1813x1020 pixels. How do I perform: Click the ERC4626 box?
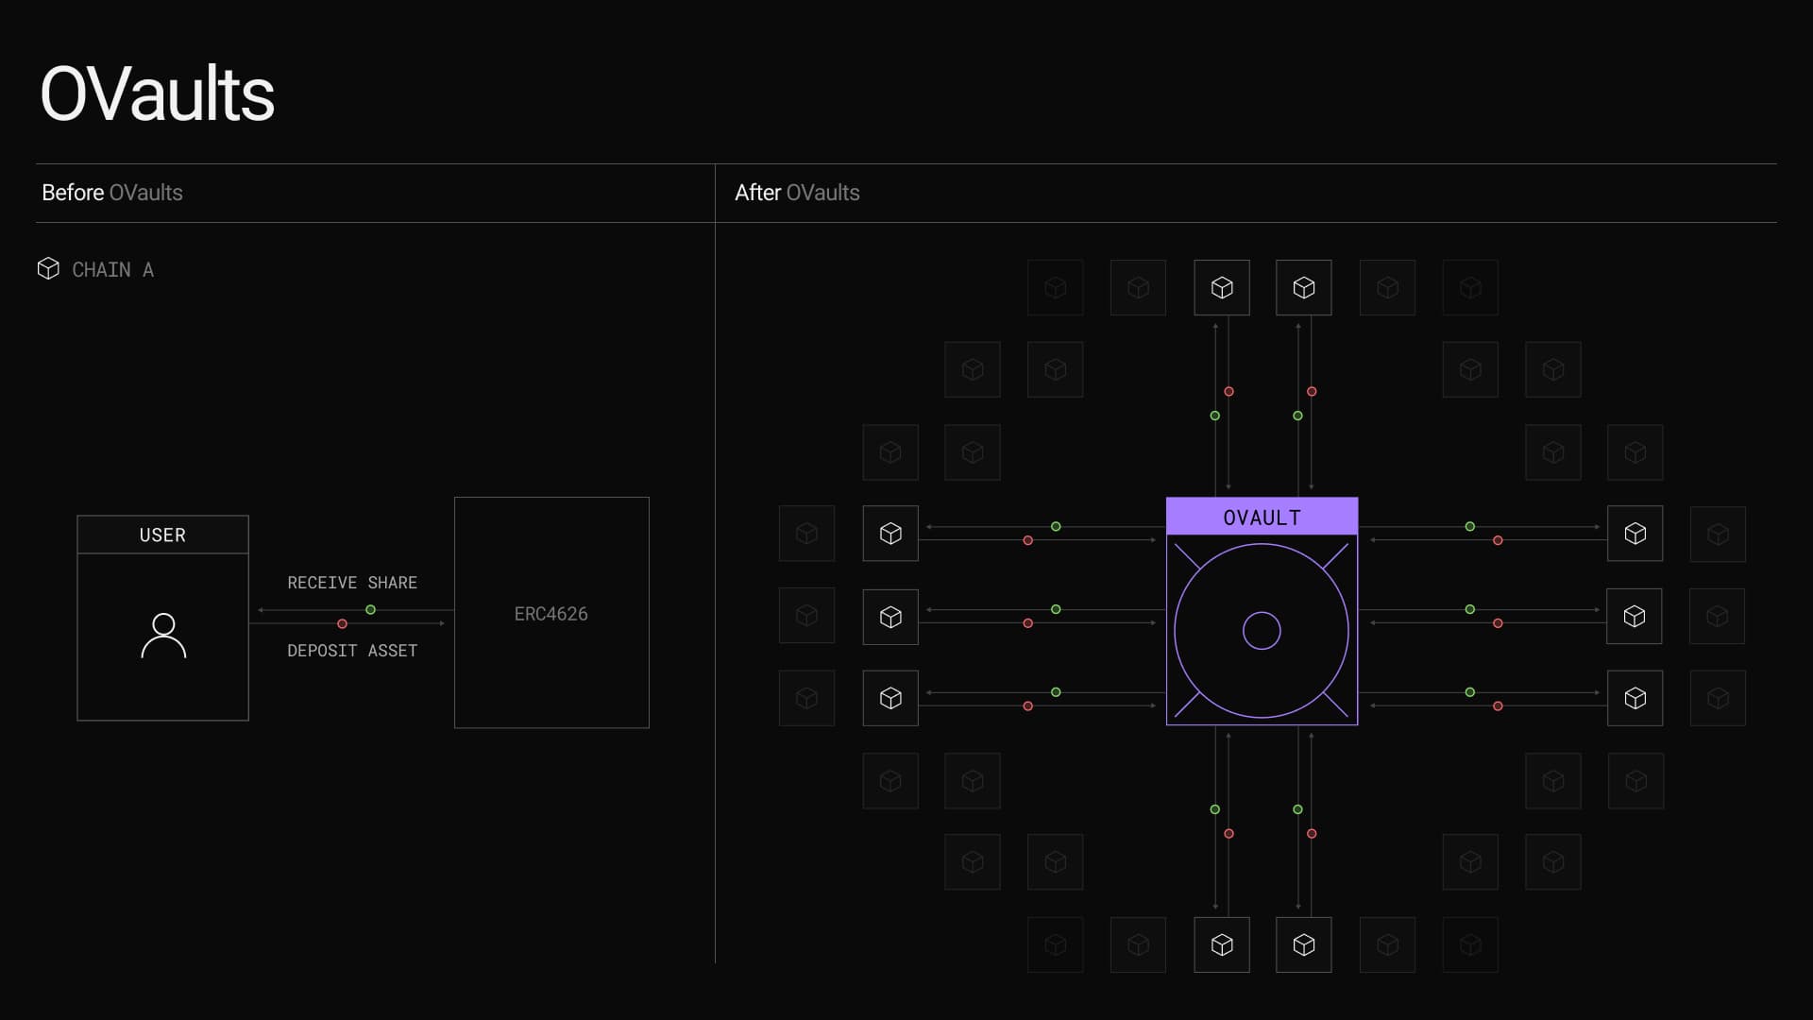point(551,613)
